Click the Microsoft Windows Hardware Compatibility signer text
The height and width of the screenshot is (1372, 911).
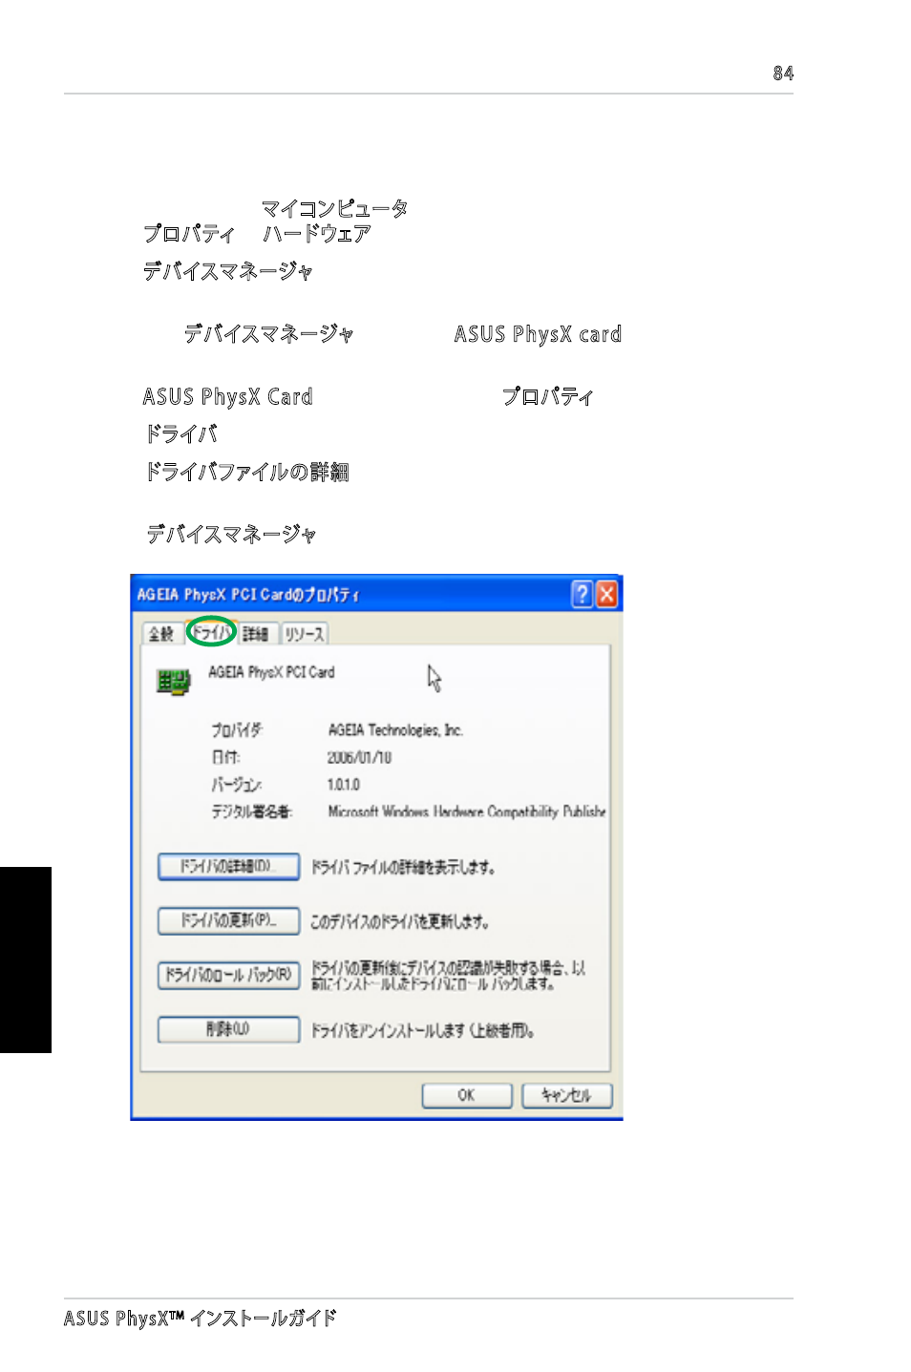pos(467,812)
